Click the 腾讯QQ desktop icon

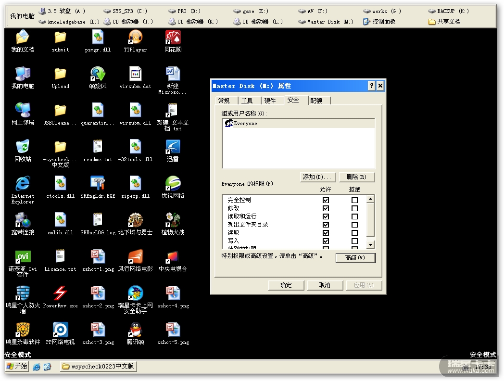(135, 330)
